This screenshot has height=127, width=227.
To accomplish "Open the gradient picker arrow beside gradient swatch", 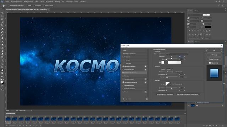I will [182, 62].
